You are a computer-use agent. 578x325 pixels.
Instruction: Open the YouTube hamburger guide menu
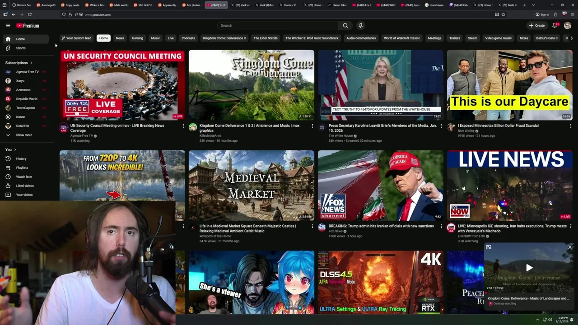click(8, 26)
